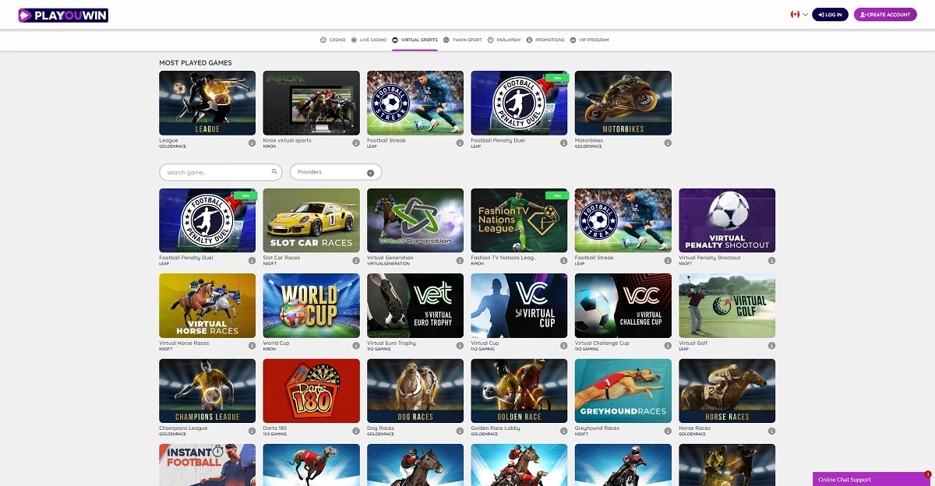This screenshot has width=935, height=486.
Task: Show info for Football Penalty Duel in Most Played
Action: click(564, 143)
